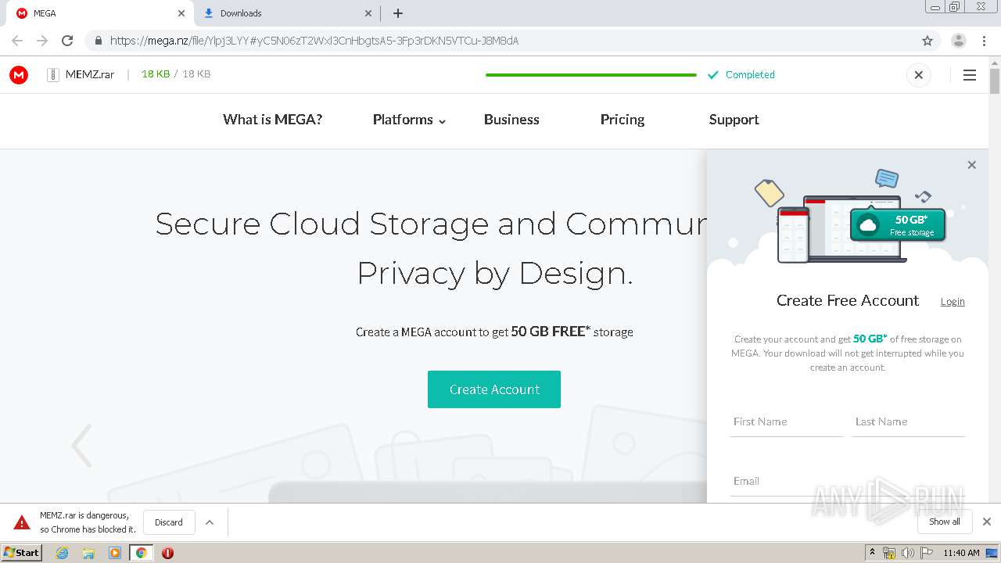The height and width of the screenshot is (563, 1001).
Task: Click the network tray icon
Action: click(889, 553)
